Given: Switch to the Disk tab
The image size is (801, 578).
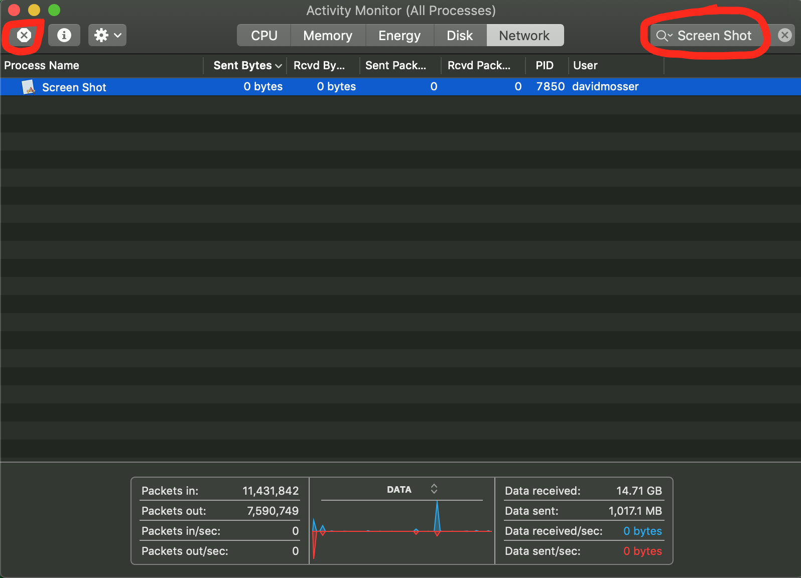Looking at the screenshot, I should point(460,36).
